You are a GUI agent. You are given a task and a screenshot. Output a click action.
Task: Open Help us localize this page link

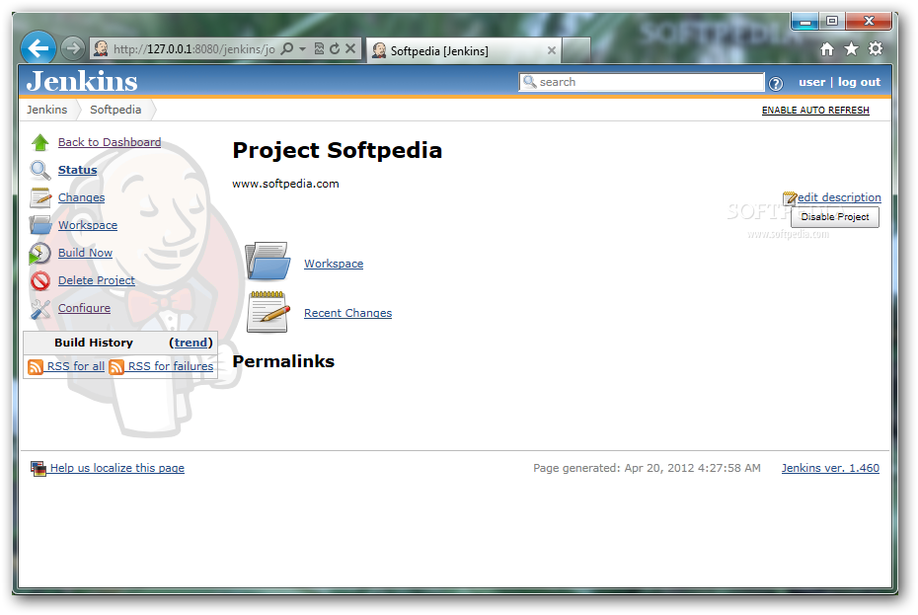[117, 469]
